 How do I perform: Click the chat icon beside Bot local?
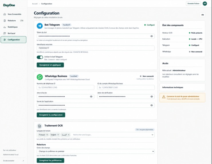tap(5, 33)
